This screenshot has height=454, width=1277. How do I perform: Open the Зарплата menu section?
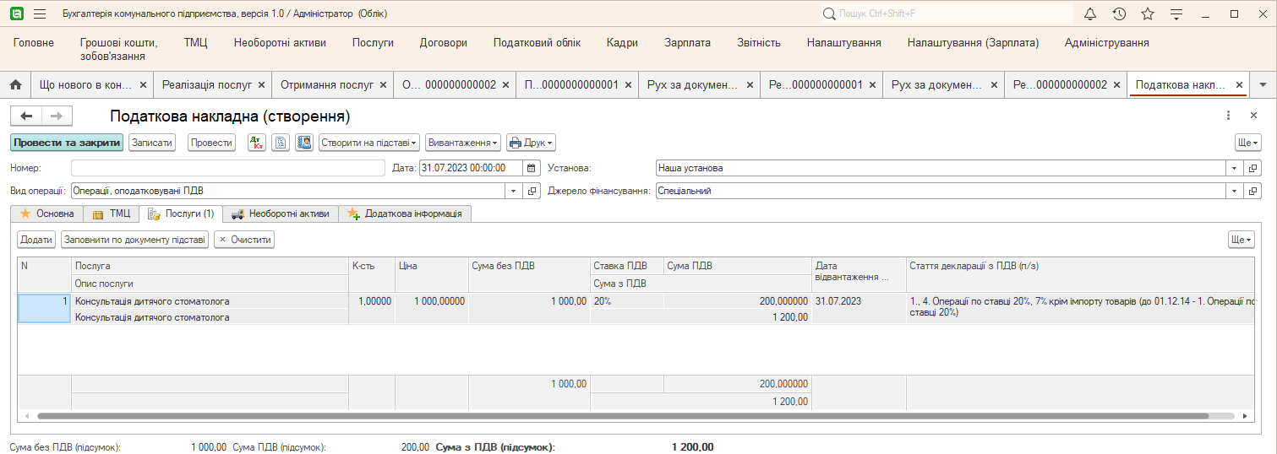click(687, 43)
